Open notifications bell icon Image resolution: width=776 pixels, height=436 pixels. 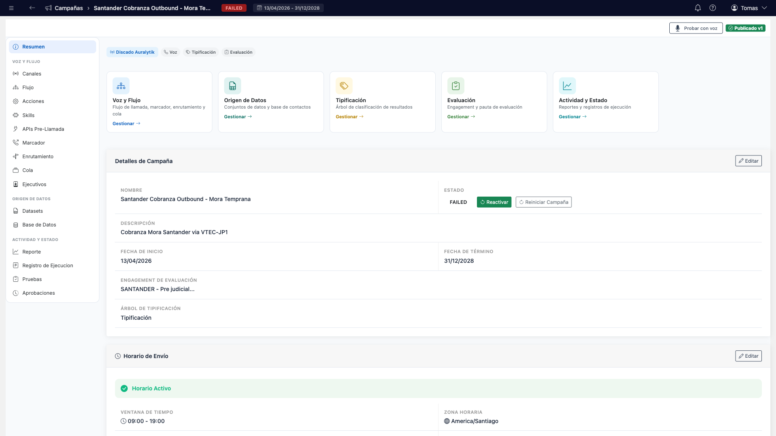698,8
